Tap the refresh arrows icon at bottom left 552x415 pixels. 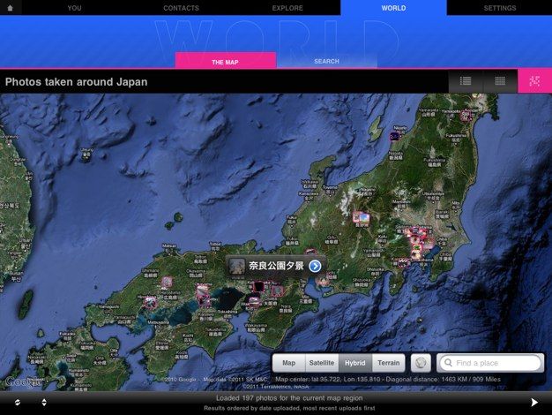(x=17, y=403)
